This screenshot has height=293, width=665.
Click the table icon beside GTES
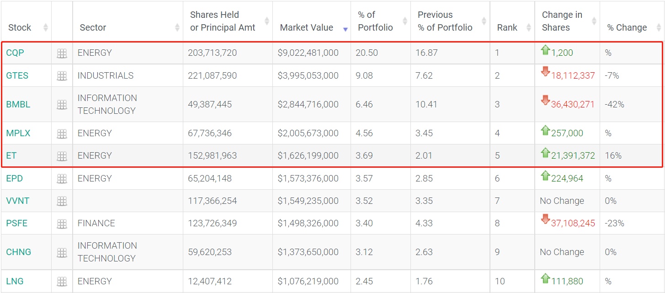(x=62, y=76)
